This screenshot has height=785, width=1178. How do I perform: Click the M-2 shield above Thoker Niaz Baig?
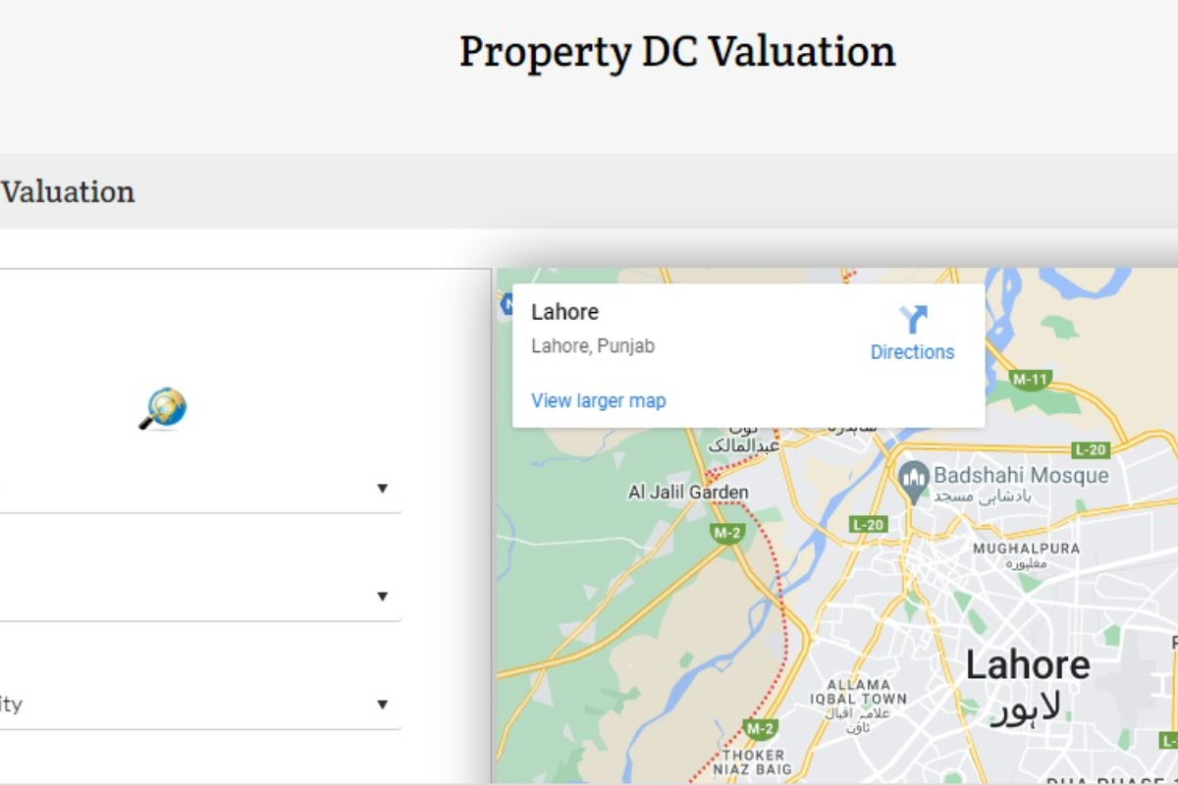pos(760,728)
